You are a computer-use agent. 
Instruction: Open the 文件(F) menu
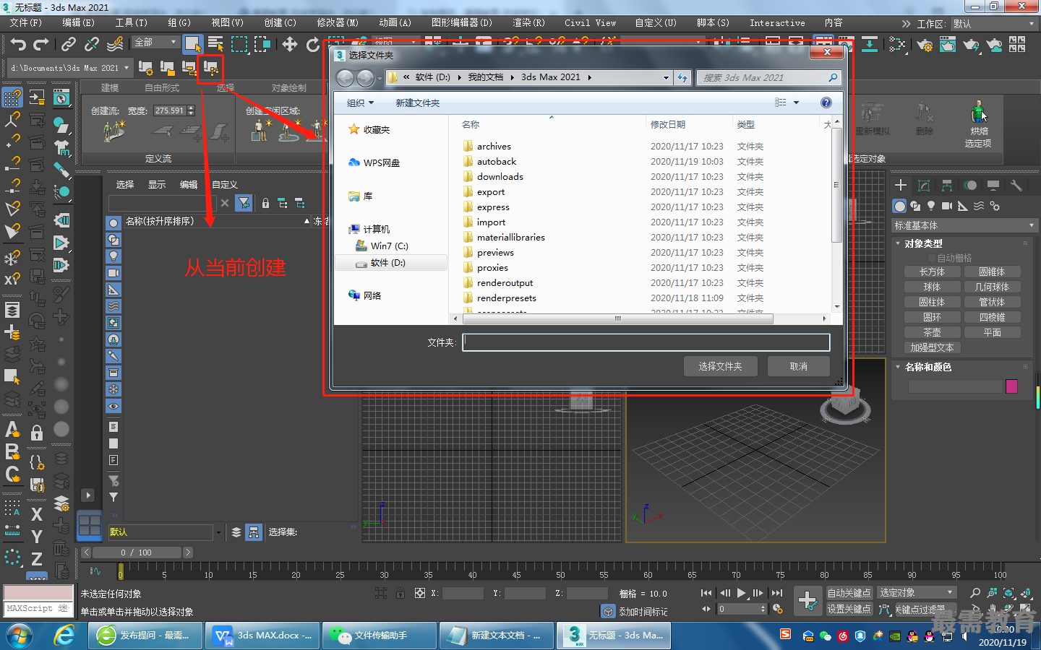tap(26, 23)
